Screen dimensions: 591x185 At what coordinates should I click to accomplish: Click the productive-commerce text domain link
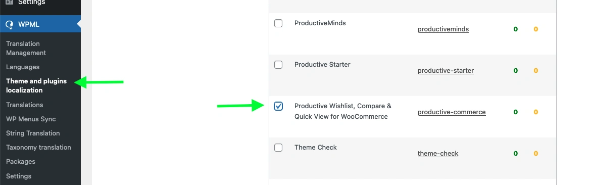tap(452, 112)
